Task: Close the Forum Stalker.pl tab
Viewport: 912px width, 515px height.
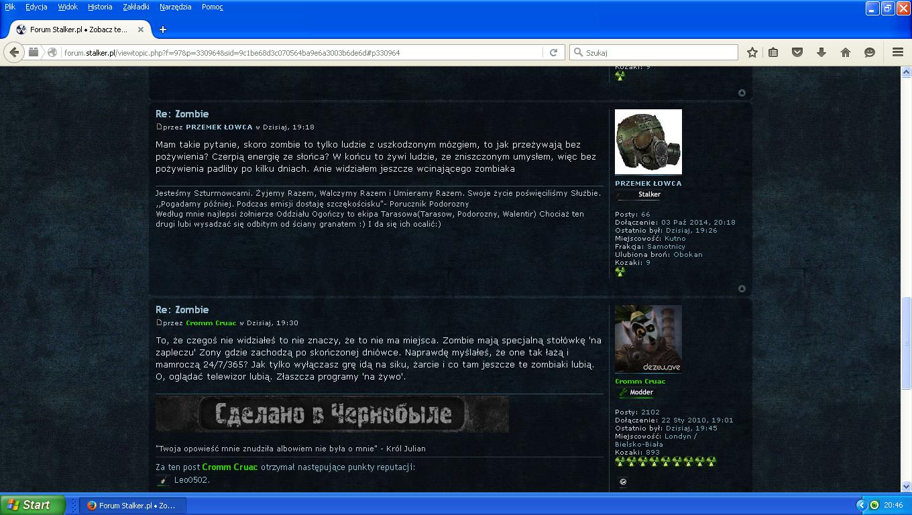Action: click(x=141, y=30)
